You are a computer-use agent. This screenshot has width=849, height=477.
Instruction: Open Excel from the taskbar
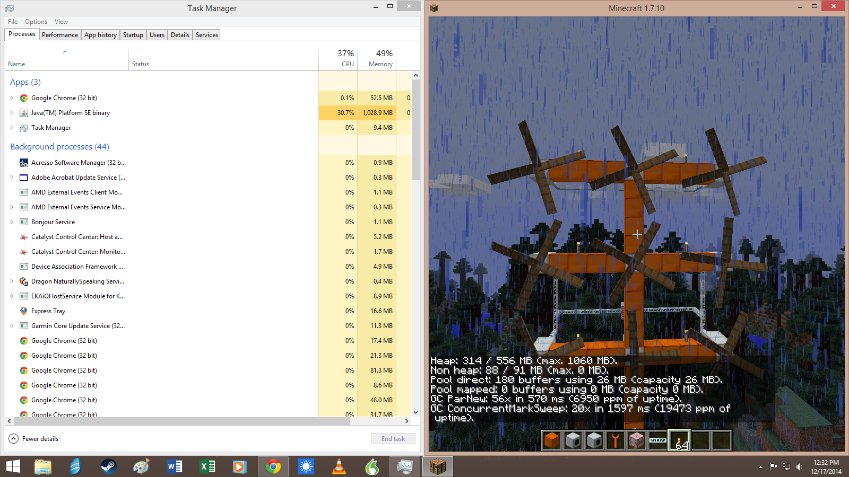click(x=207, y=466)
